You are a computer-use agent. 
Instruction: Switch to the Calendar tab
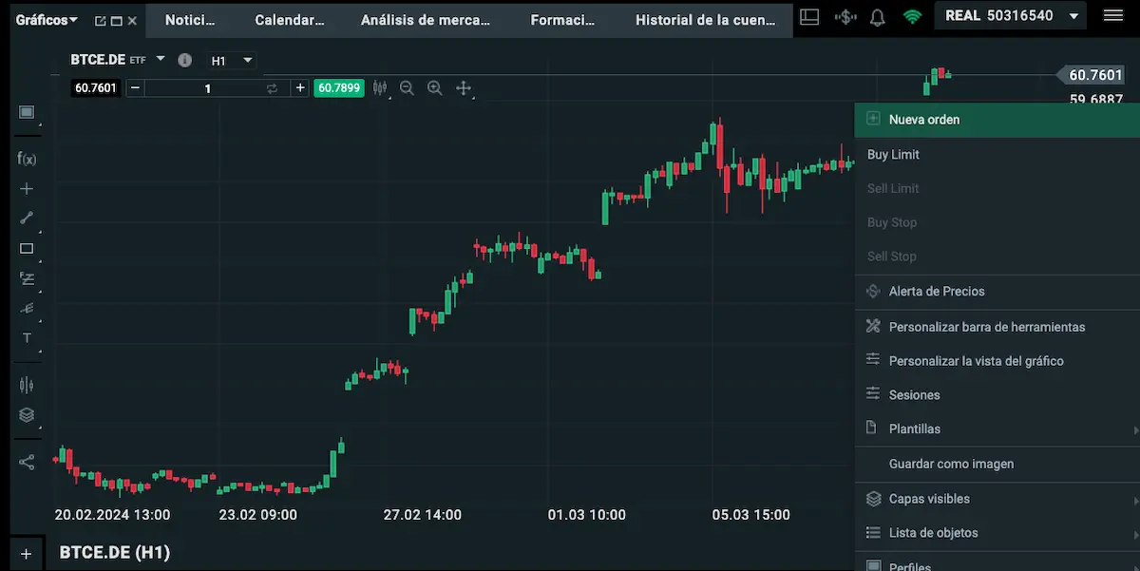click(290, 20)
